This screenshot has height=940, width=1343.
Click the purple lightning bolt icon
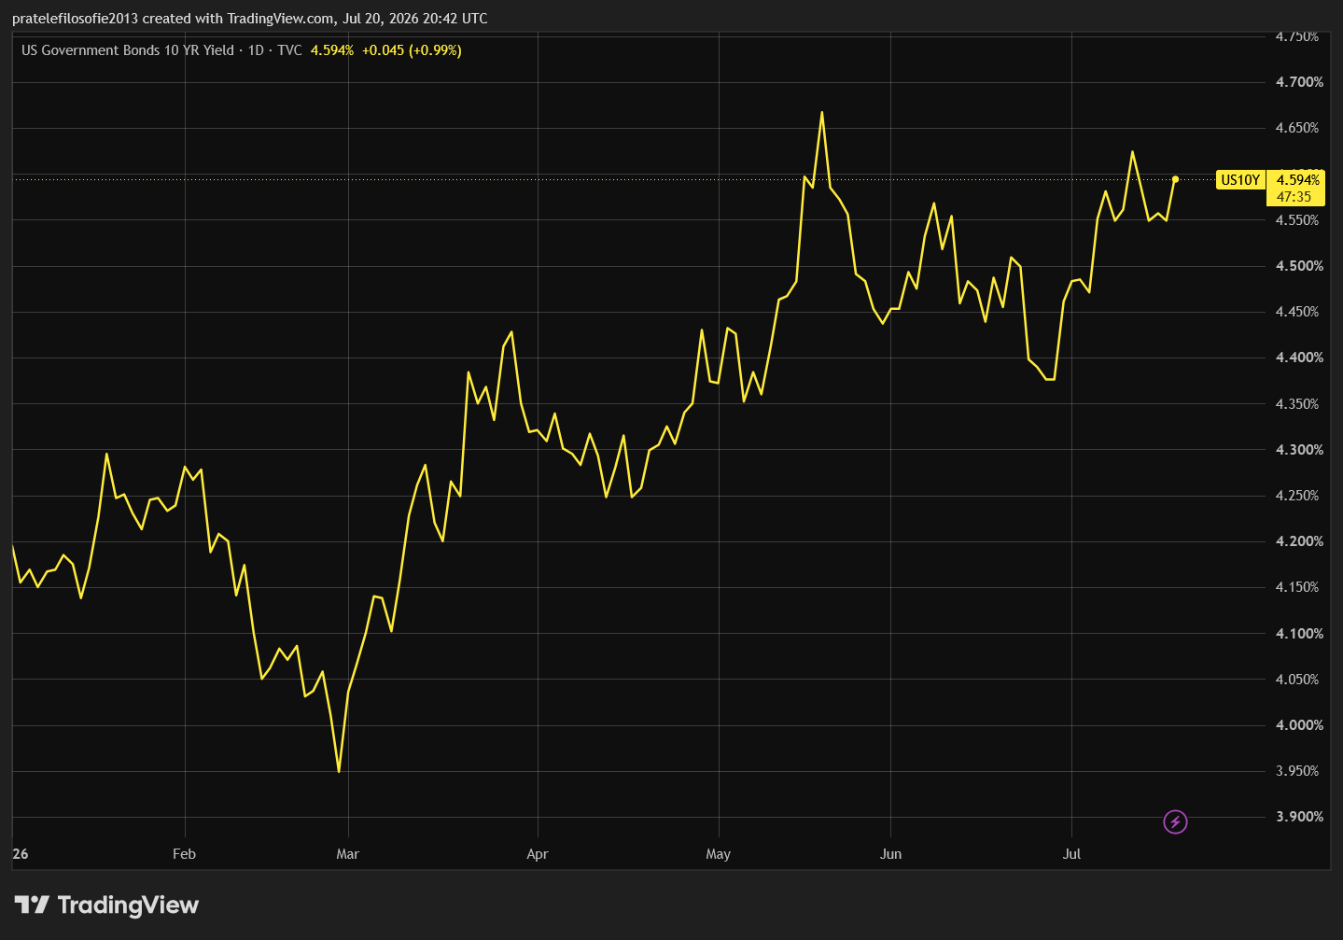pos(1175,821)
